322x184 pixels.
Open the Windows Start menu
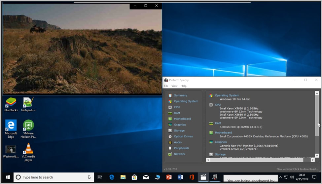point(8,177)
